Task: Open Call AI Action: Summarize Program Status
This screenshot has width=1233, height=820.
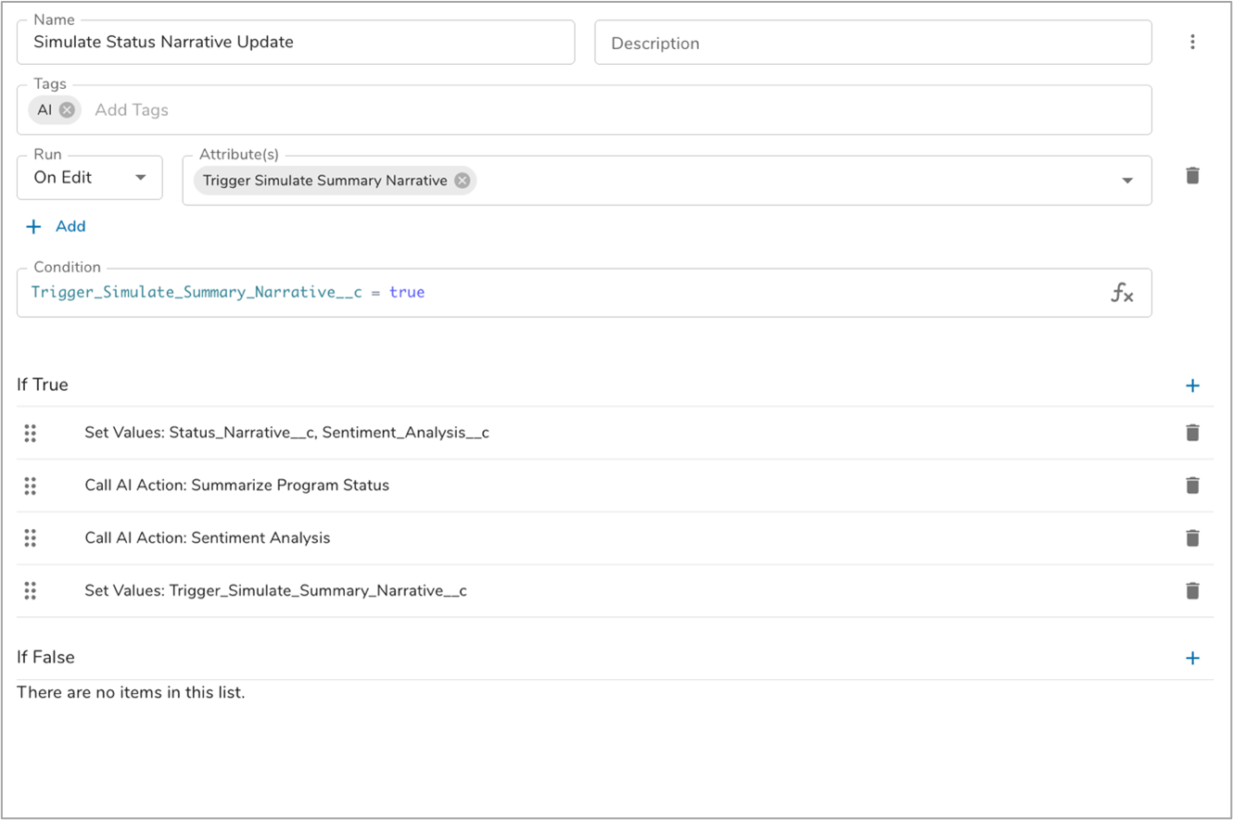Action: [x=236, y=486]
